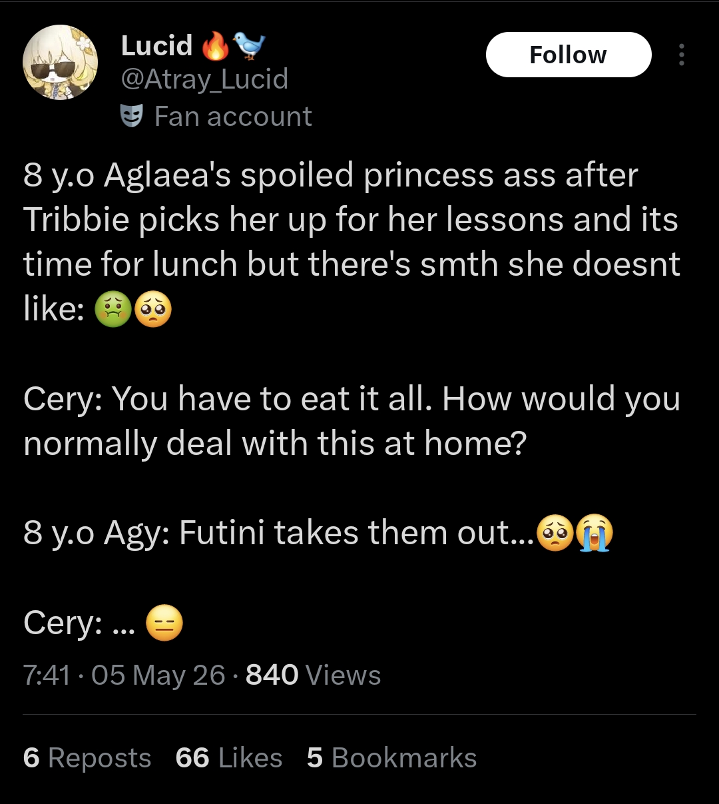Open Lucid's profile avatar picture
Image resolution: width=719 pixels, height=804 pixels.
61,63
